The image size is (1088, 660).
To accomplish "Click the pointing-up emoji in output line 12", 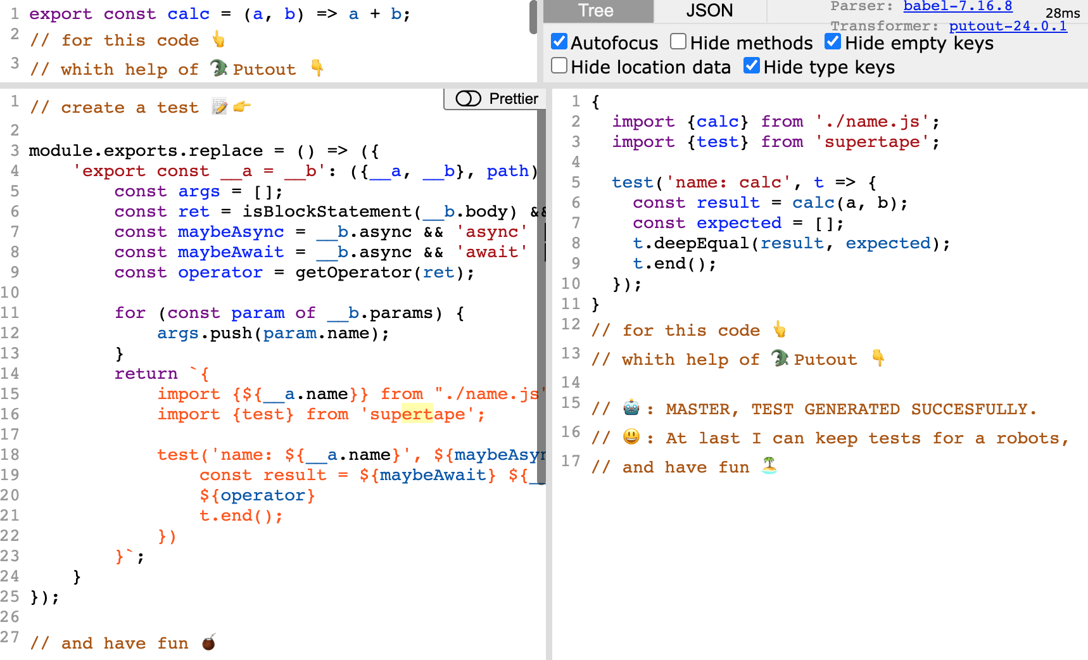I will point(780,329).
